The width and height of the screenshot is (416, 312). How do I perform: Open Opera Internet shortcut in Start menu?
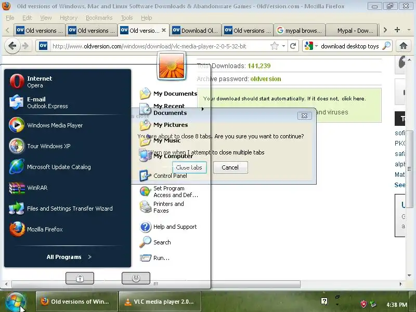tap(68, 82)
